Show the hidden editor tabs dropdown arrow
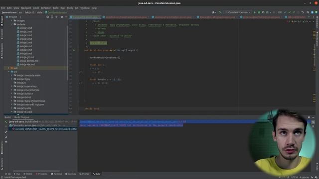Screen dimensions: 319x179 pyautogui.click(x=309, y=17)
